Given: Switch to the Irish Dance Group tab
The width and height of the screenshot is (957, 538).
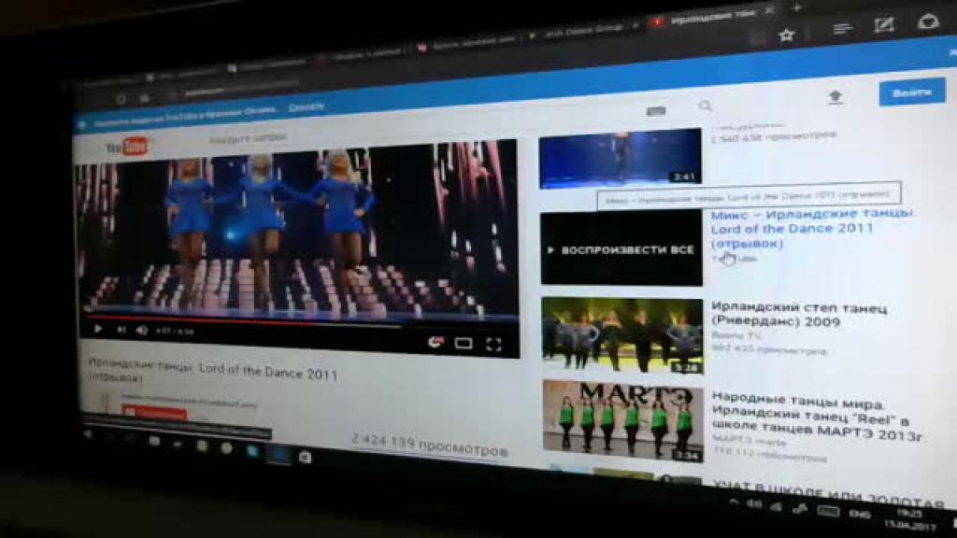Looking at the screenshot, I should [x=581, y=30].
